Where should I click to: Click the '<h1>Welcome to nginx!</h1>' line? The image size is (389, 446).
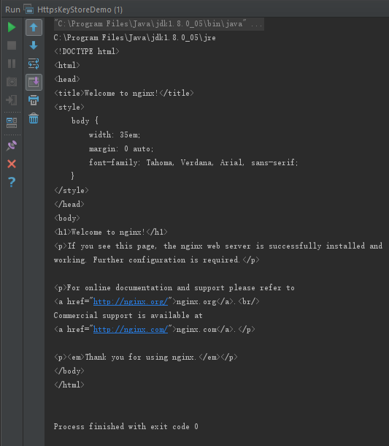[111, 232]
